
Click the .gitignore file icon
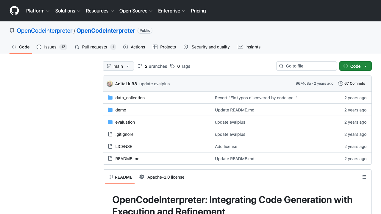pyautogui.click(x=110, y=134)
